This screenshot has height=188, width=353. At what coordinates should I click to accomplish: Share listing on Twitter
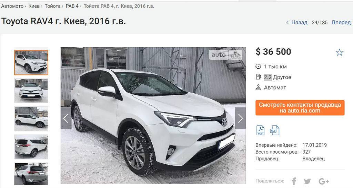307,181
